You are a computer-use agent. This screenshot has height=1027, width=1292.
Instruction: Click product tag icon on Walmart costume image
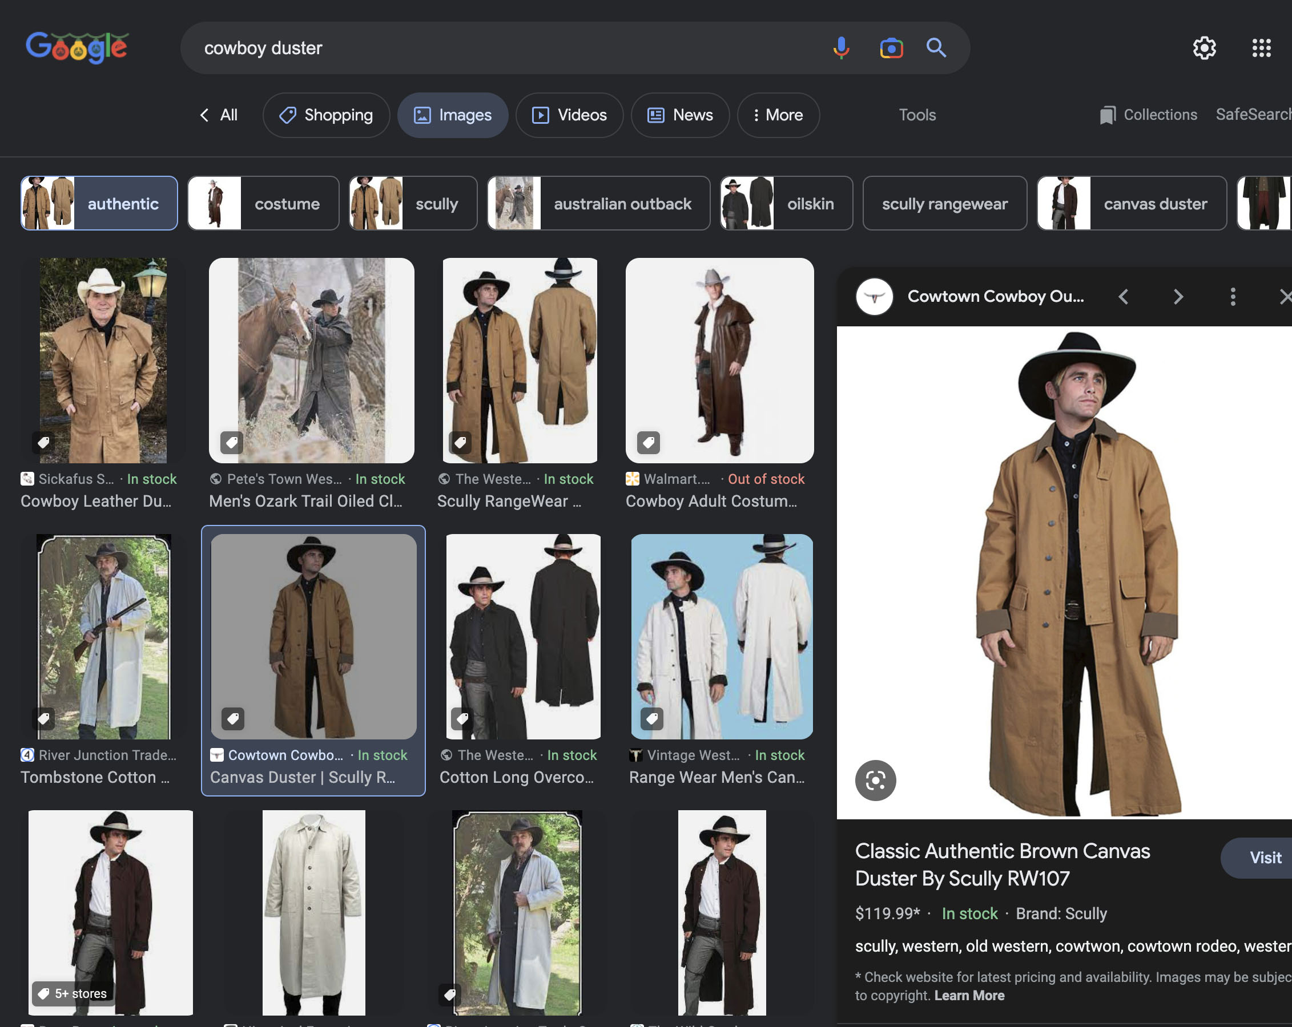(x=649, y=443)
